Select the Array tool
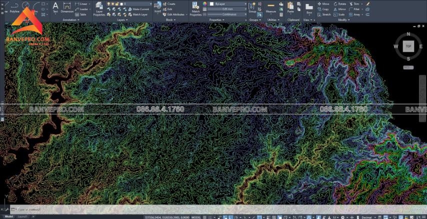 click(355, 14)
